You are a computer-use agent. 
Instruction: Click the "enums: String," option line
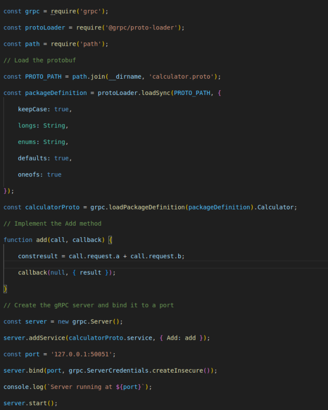pos(43,142)
